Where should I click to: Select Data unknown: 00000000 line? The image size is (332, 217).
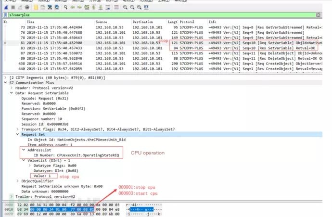(45, 191)
